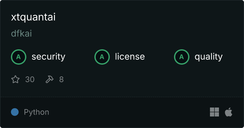Select the quality label text

tap(208, 57)
